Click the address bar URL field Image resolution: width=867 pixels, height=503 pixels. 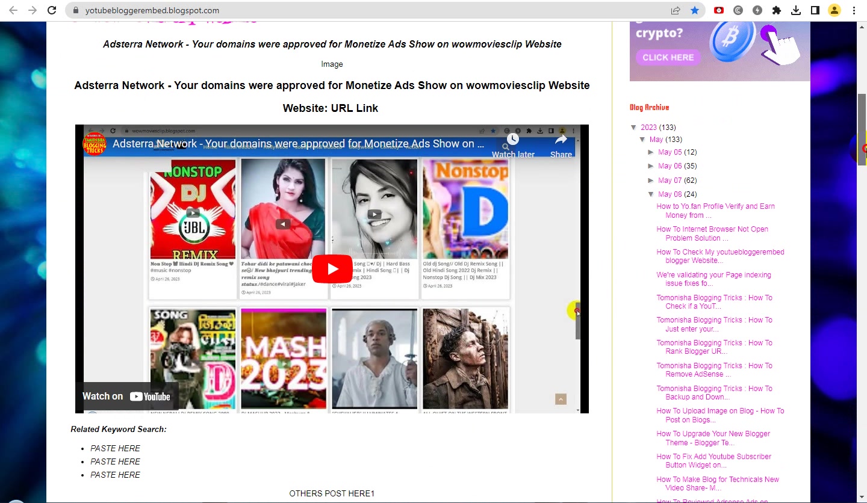373,10
